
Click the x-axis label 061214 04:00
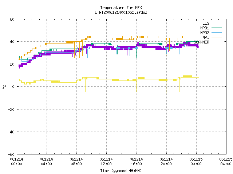(46, 162)
